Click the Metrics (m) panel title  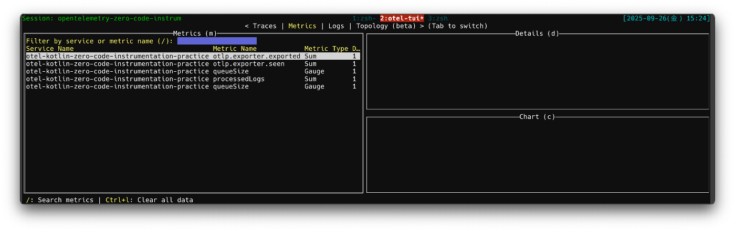(x=195, y=34)
